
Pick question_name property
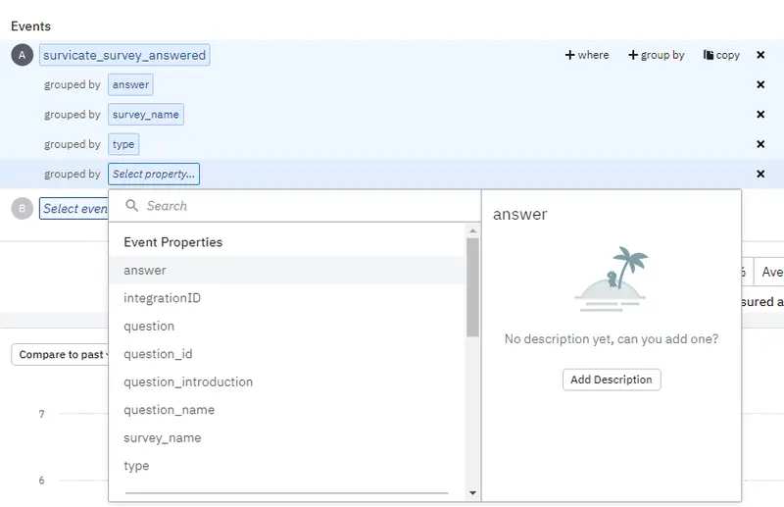click(x=287, y=410)
